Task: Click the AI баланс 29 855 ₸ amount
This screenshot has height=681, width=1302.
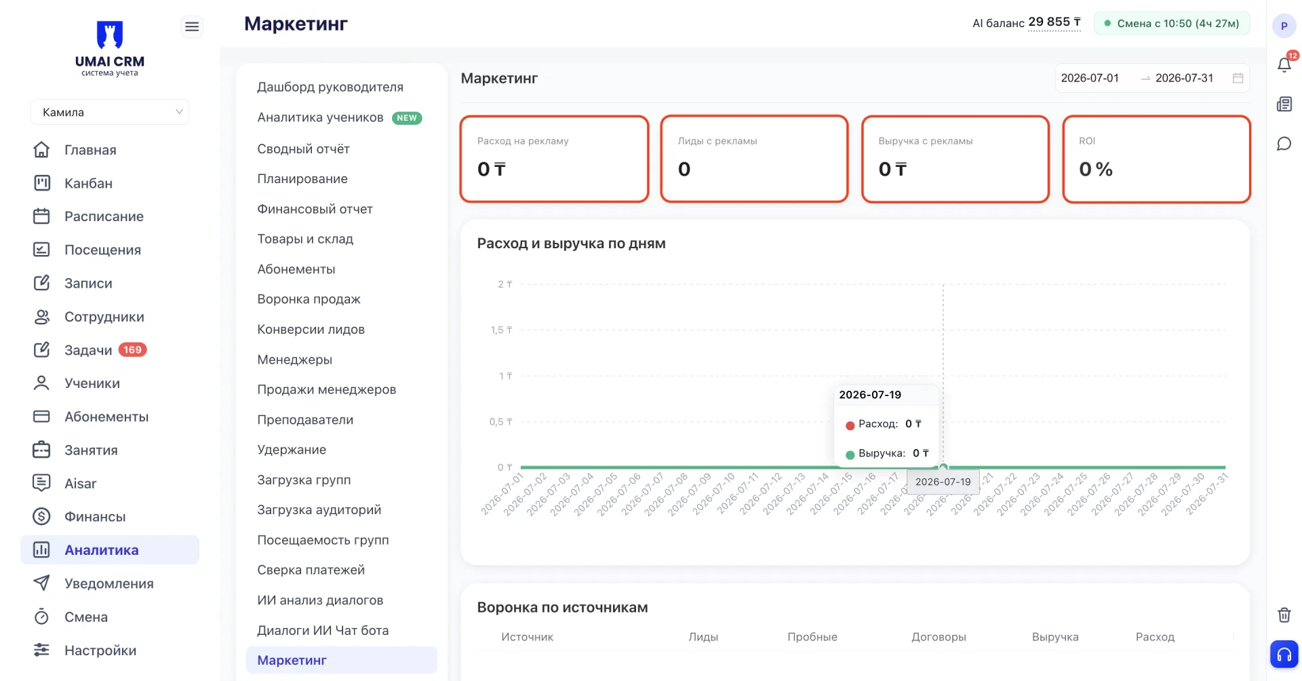Action: (1054, 22)
